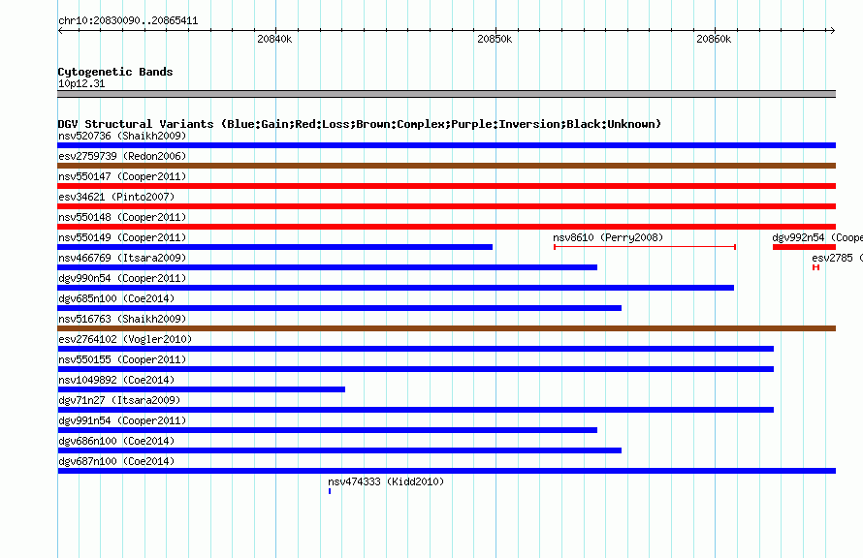Viewport: 863px width, 558px height.
Task: Click the 20850k ruler label
Action: [495, 39]
